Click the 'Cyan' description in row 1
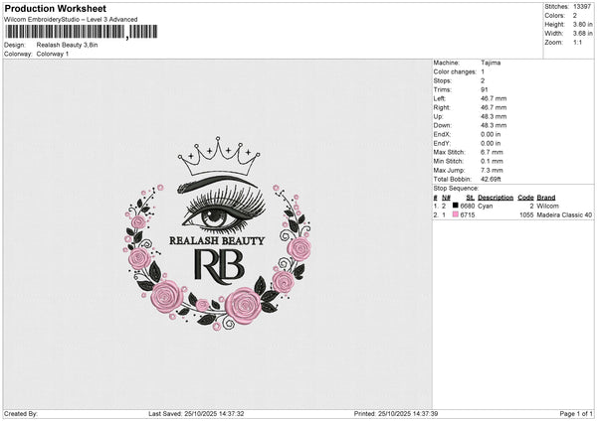This screenshot has width=597, height=421. [486, 206]
